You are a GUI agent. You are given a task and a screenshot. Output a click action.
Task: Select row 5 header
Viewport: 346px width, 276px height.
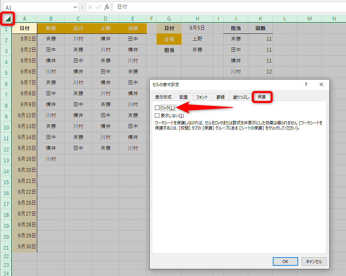[x=6, y=73]
